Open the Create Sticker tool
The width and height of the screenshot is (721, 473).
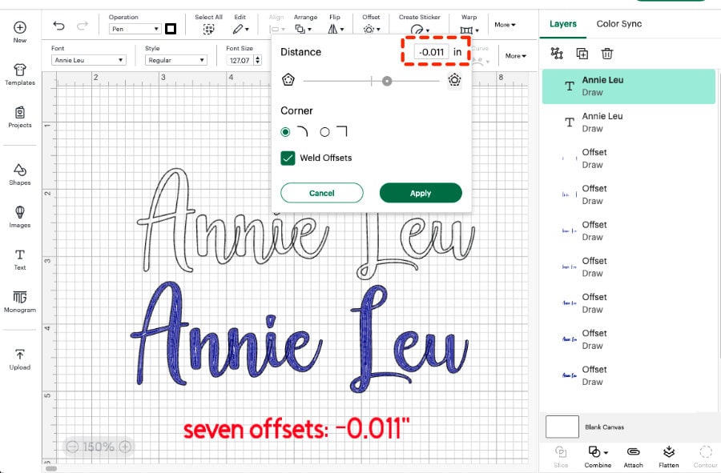[x=419, y=30]
